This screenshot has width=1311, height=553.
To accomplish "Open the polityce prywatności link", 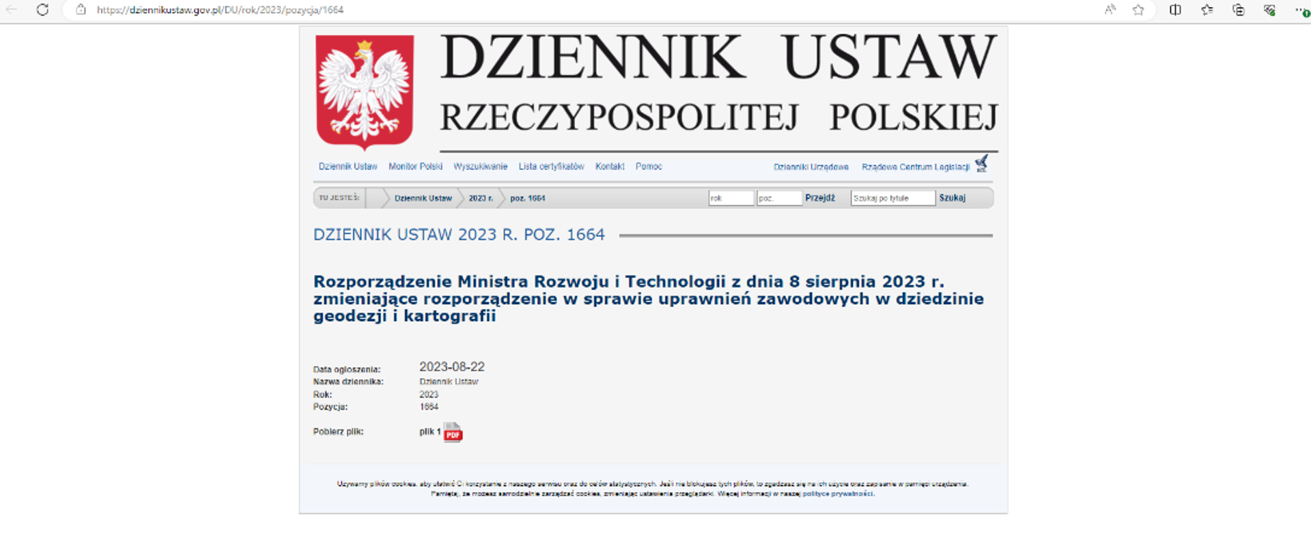I will [x=838, y=494].
